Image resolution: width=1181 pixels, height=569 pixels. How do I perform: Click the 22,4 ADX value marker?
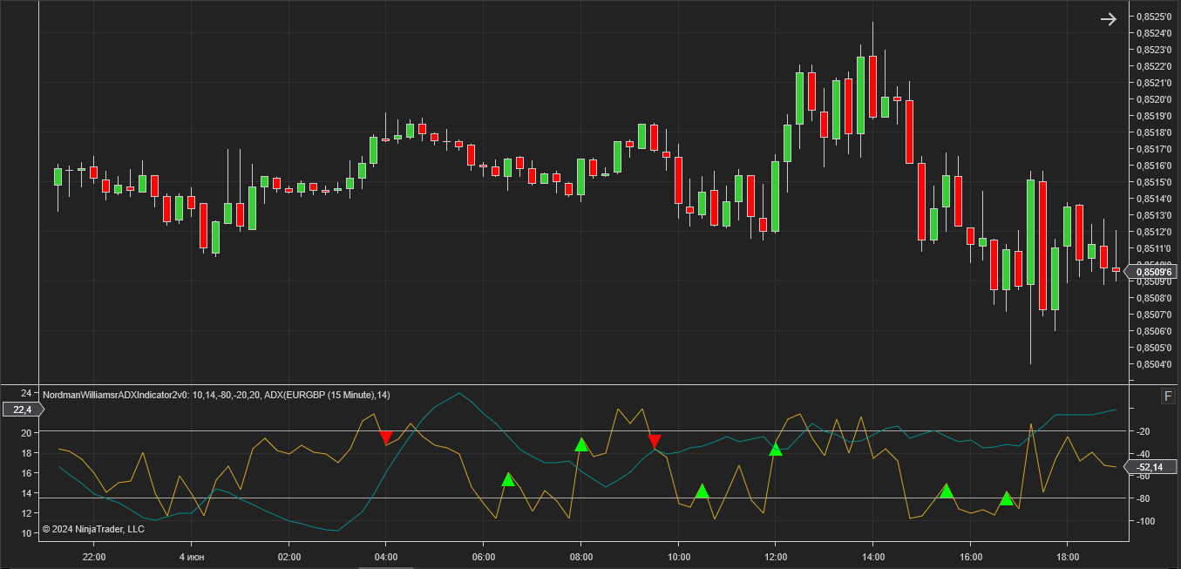pos(22,410)
